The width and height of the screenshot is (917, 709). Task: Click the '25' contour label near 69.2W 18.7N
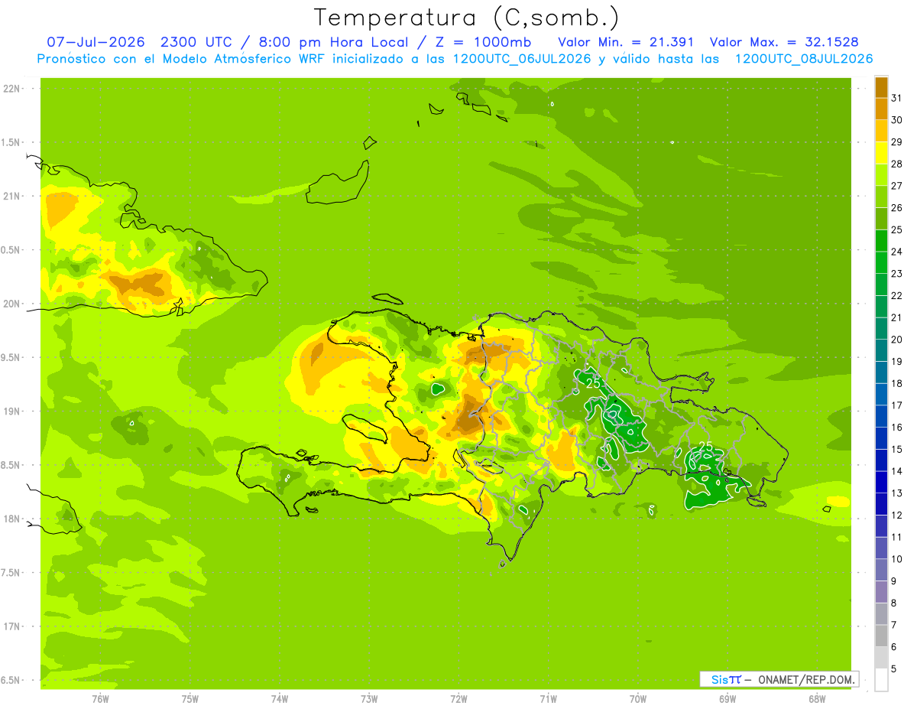click(706, 446)
